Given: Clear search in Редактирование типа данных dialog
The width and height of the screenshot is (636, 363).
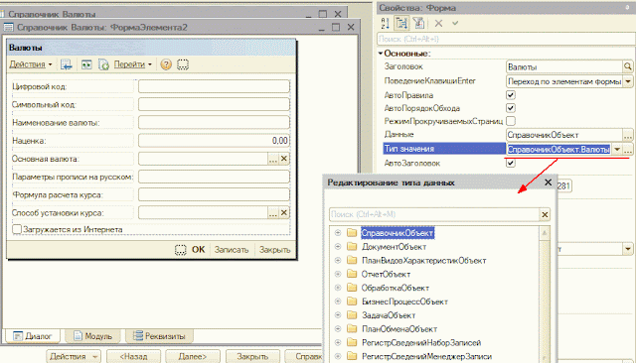Looking at the screenshot, I should click(545, 214).
